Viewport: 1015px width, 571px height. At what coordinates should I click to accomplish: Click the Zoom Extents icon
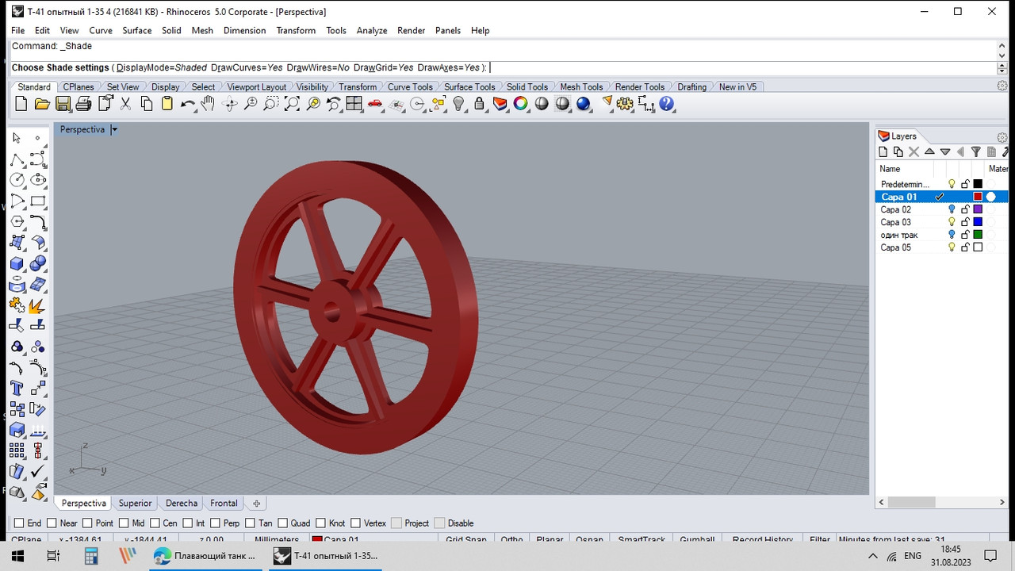292,104
